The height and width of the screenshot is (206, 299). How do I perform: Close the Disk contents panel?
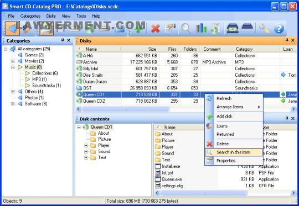293,119
